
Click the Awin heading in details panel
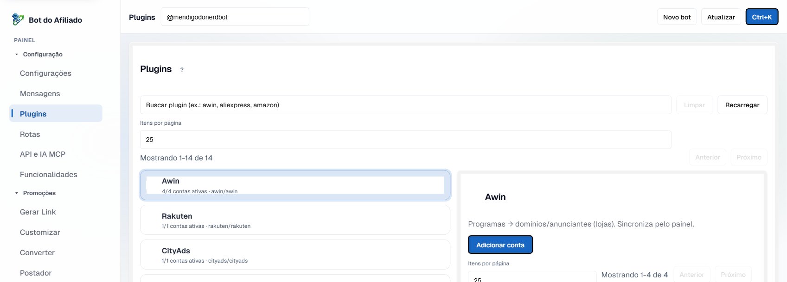[495, 197]
